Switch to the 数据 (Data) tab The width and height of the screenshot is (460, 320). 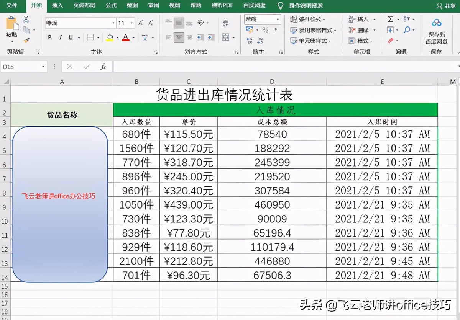pyautogui.click(x=132, y=5)
